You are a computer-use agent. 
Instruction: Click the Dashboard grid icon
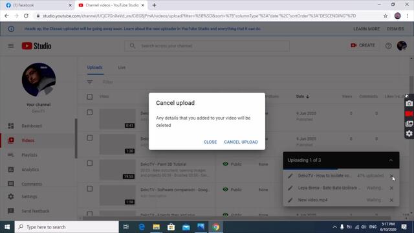point(11,126)
